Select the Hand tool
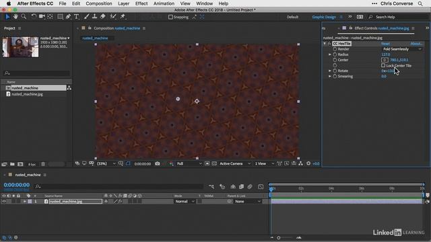 pos(15,17)
